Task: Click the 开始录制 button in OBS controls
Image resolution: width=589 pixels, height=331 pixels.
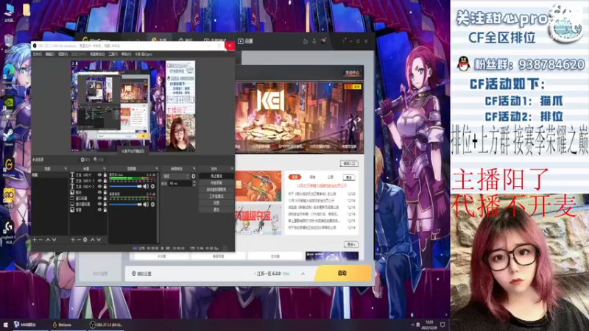Action: (x=216, y=182)
